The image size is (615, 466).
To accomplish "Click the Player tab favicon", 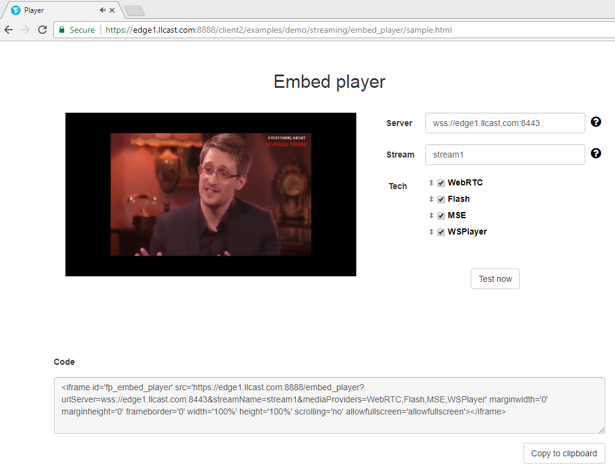I will 16,10.
